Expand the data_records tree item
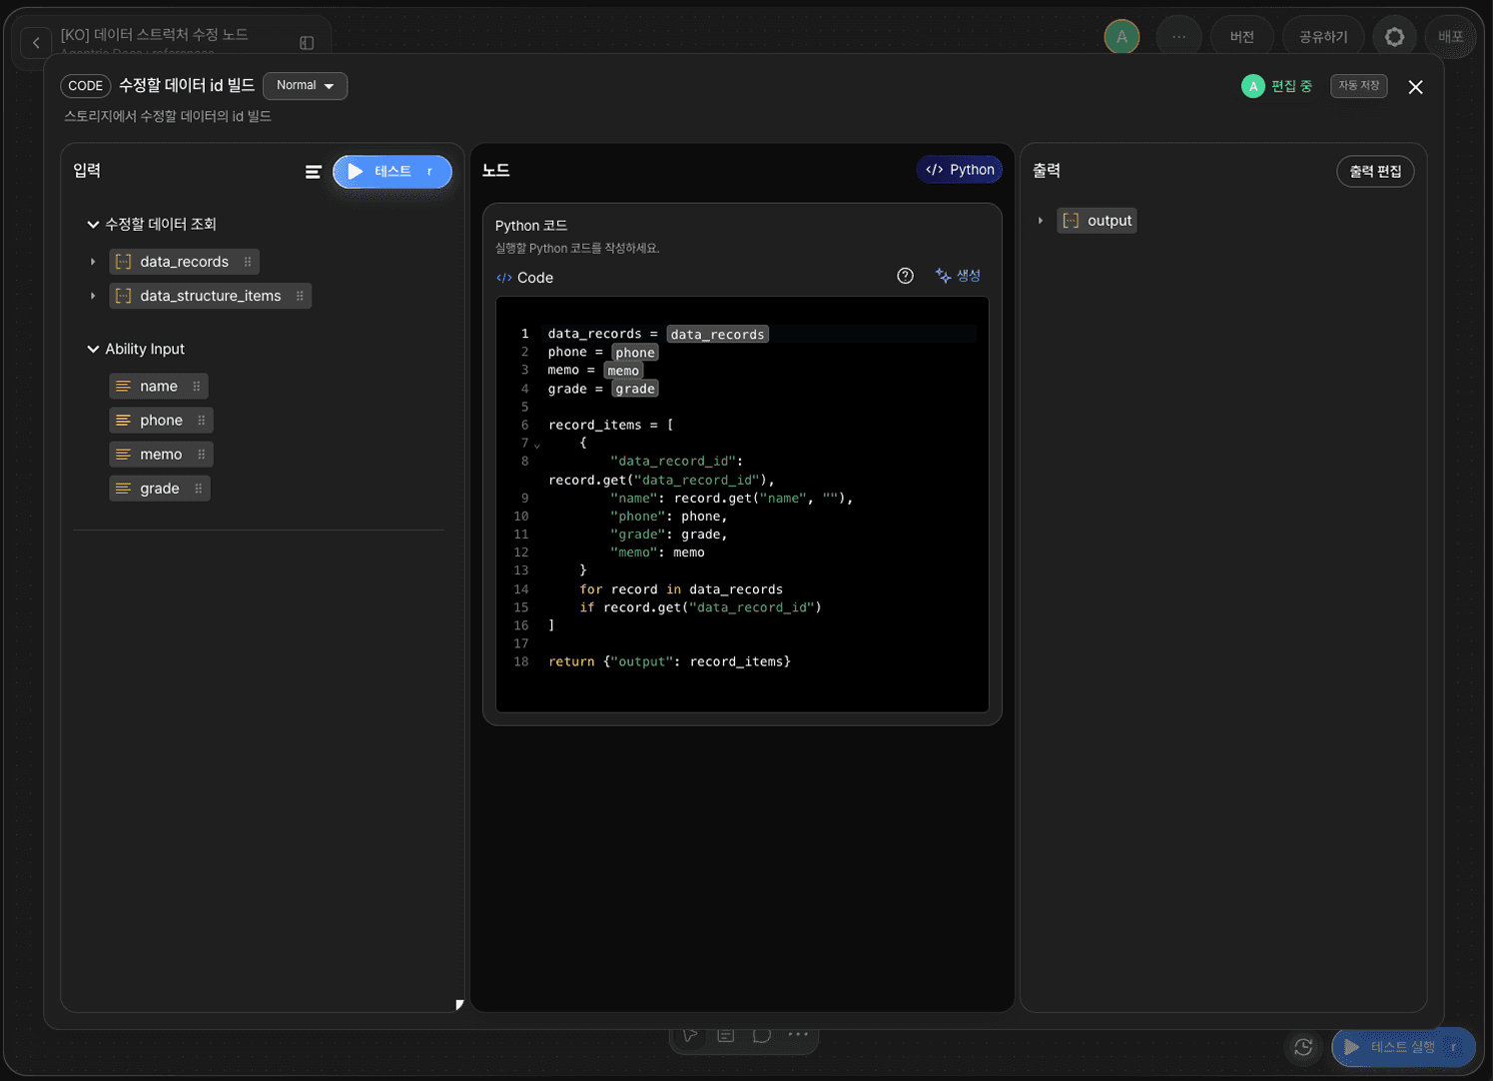1493x1081 pixels. [93, 262]
